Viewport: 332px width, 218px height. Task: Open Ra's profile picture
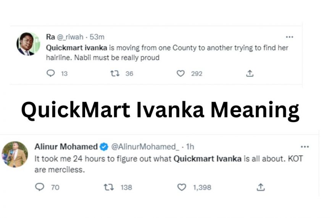pyautogui.click(x=28, y=44)
